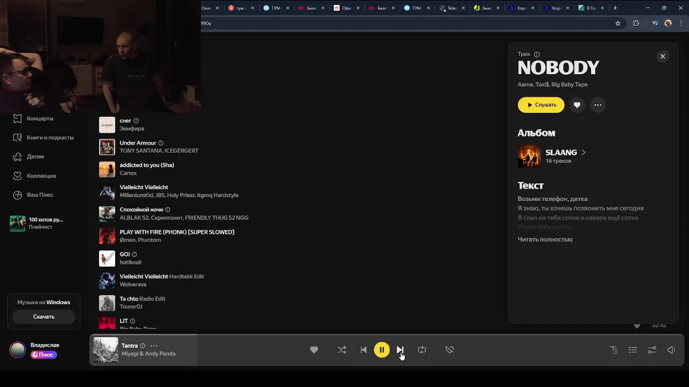
Task: Click the Спокойной ночи cover art
Action: pos(107,214)
